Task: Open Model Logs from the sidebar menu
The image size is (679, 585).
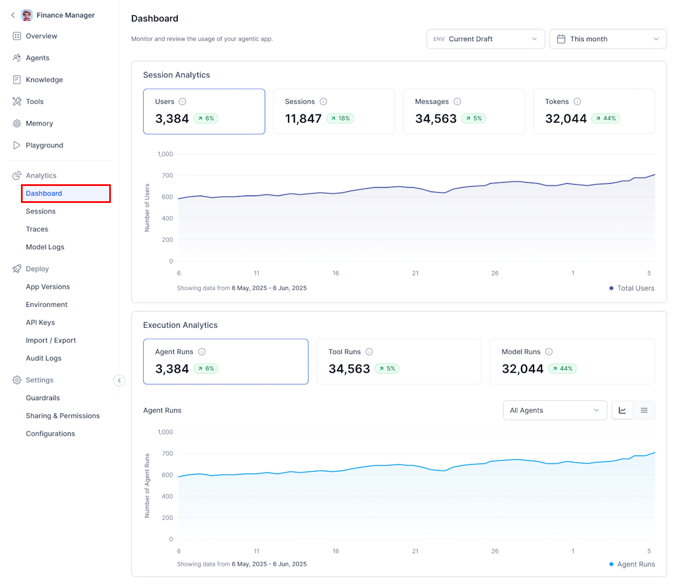Action: click(45, 247)
